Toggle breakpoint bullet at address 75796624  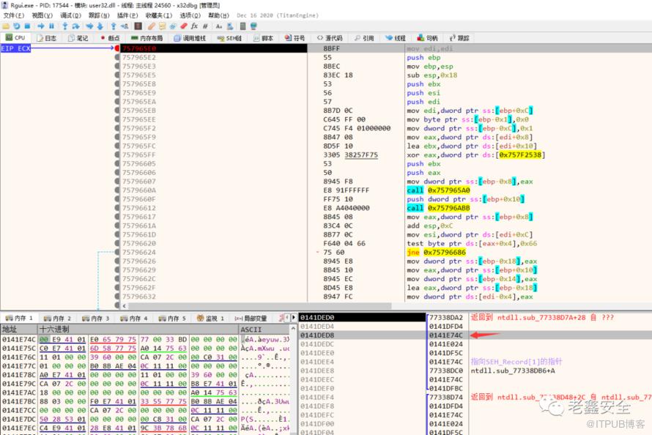pyautogui.click(x=117, y=252)
